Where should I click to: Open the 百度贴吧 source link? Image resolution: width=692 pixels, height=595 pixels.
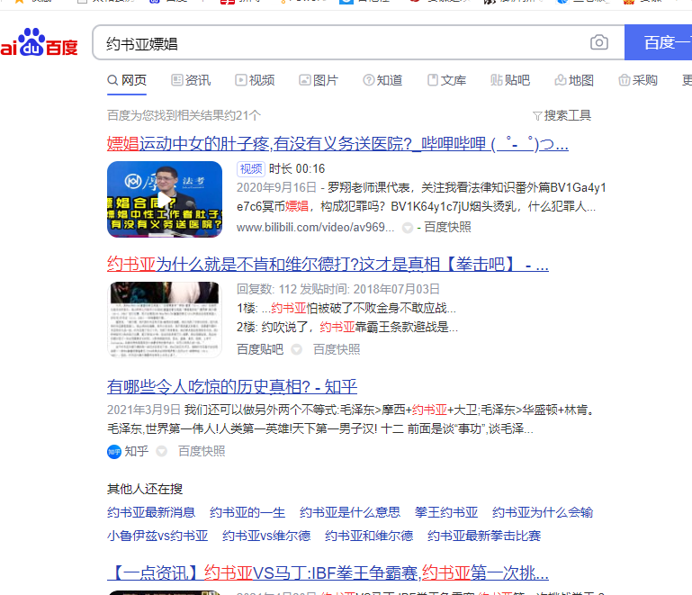click(x=260, y=349)
